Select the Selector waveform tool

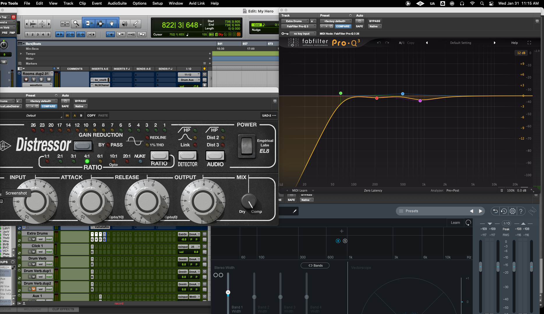(x=101, y=24)
